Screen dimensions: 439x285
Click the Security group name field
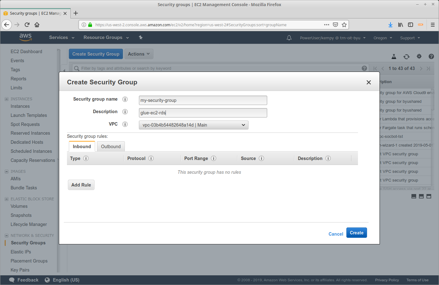click(x=203, y=100)
